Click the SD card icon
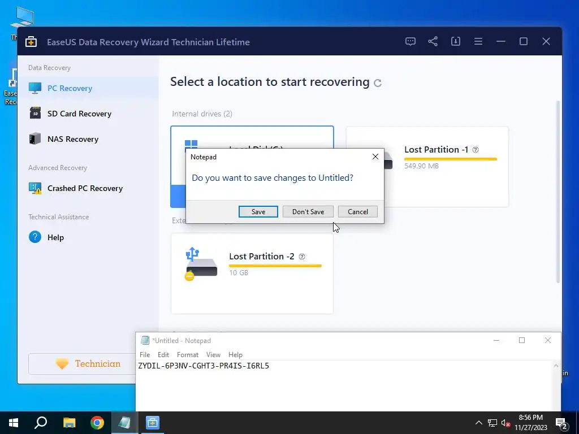The height and width of the screenshot is (434, 579). [35, 113]
